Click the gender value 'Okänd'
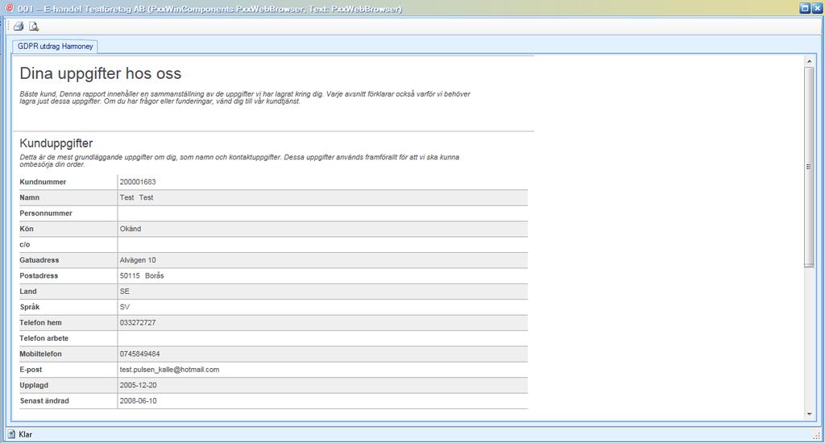 tap(131, 229)
